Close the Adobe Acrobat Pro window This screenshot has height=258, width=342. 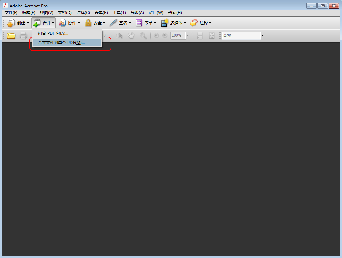tap(334, 6)
